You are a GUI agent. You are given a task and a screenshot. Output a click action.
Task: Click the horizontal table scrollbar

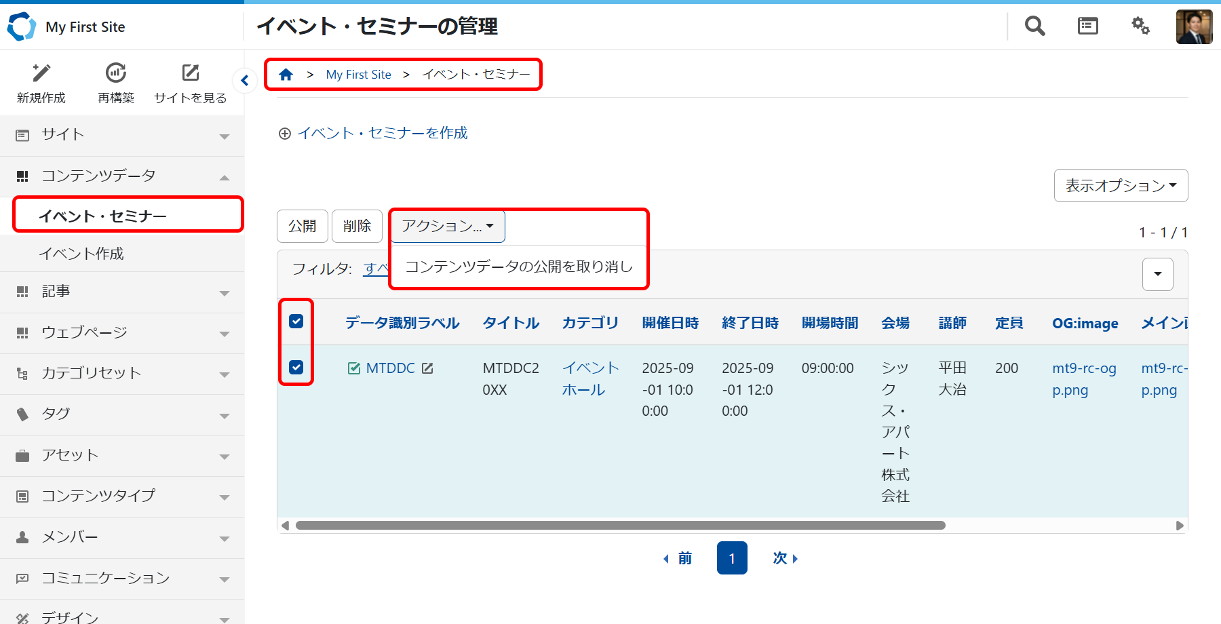[620, 526]
